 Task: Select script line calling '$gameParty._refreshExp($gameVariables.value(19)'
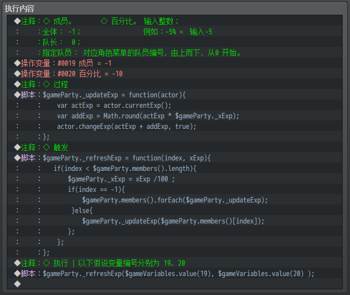pyautogui.click(x=175, y=273)
